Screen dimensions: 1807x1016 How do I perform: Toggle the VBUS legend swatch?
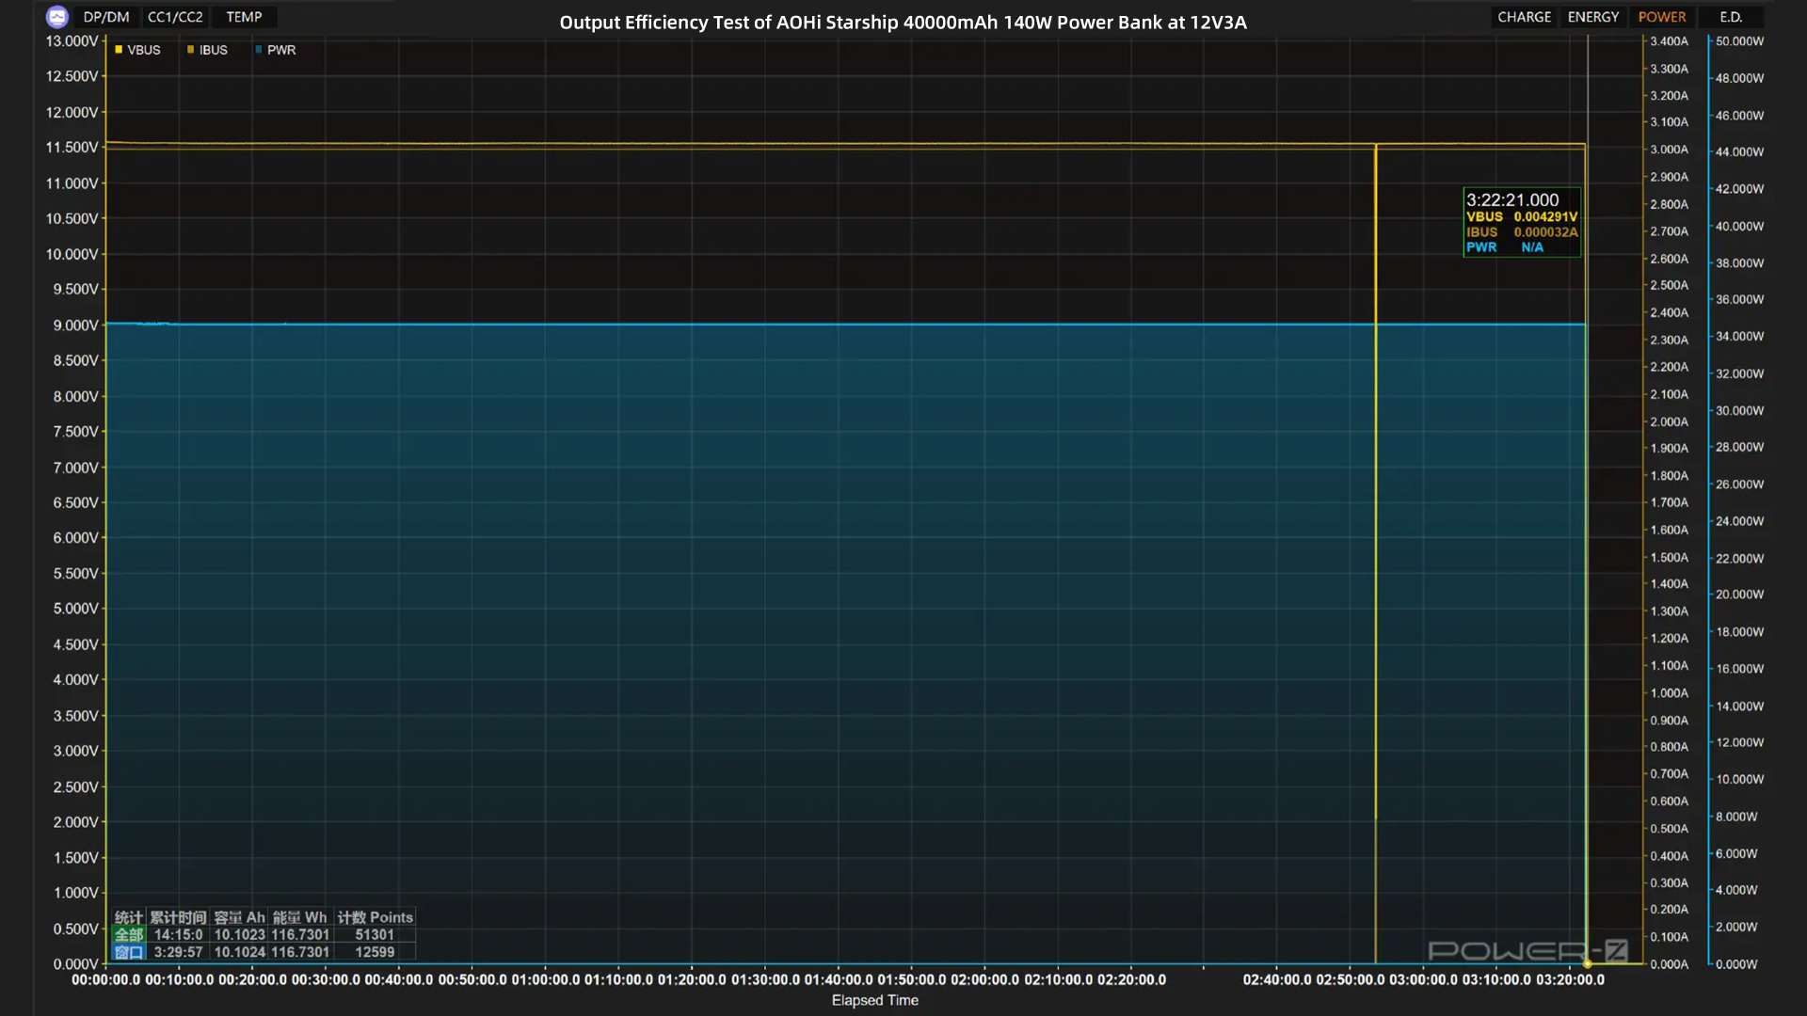(119, 50)
